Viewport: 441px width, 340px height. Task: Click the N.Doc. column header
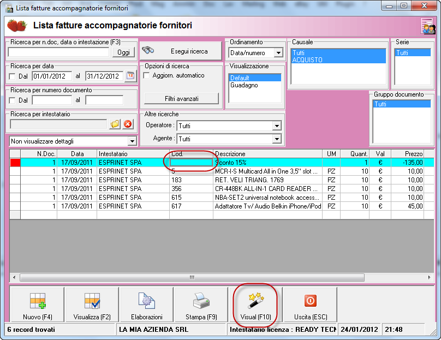point(39,154)
